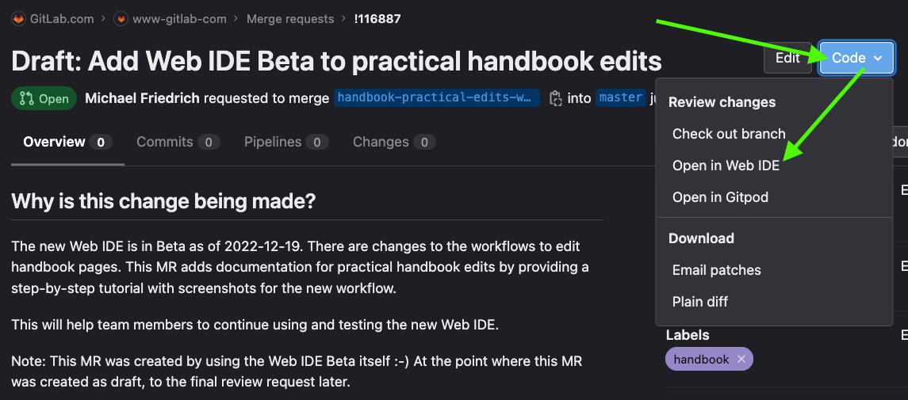This screenshot has width=908, height=400.
Task: Switch to the Changes tab
Action: pos(394,142)
